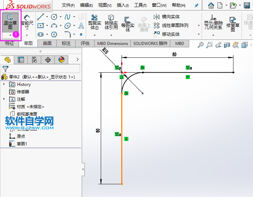
Task: Click Convert Entities (转换实体引用) tool
Action: (x=111, y=22)
